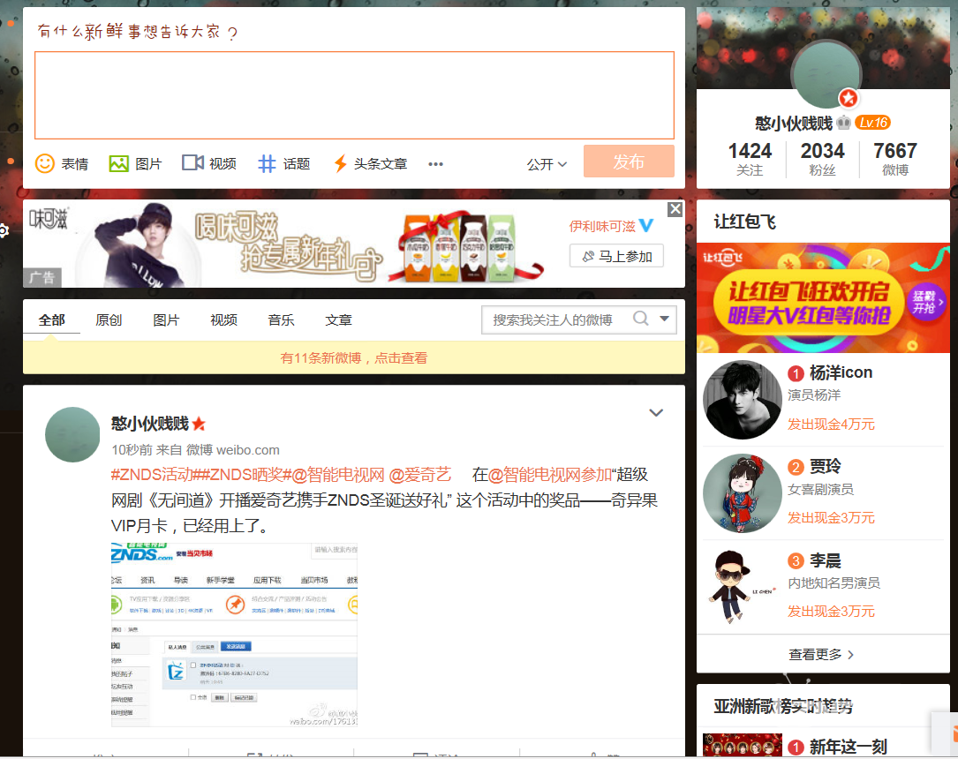Open 贾玲 red envelope entry
Image resolution: width=958 pixels, height=759 pixels.
(x=825, y=467)
